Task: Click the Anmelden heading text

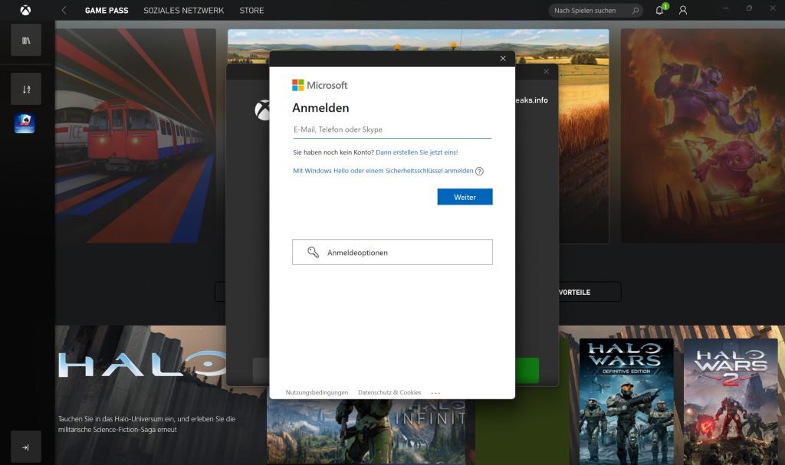Action: click(320, 107)
